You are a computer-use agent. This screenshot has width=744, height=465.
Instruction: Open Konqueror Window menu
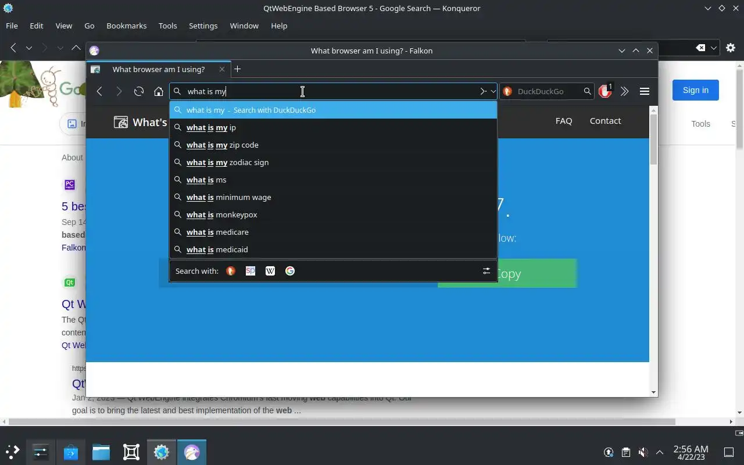pos(244,26)
